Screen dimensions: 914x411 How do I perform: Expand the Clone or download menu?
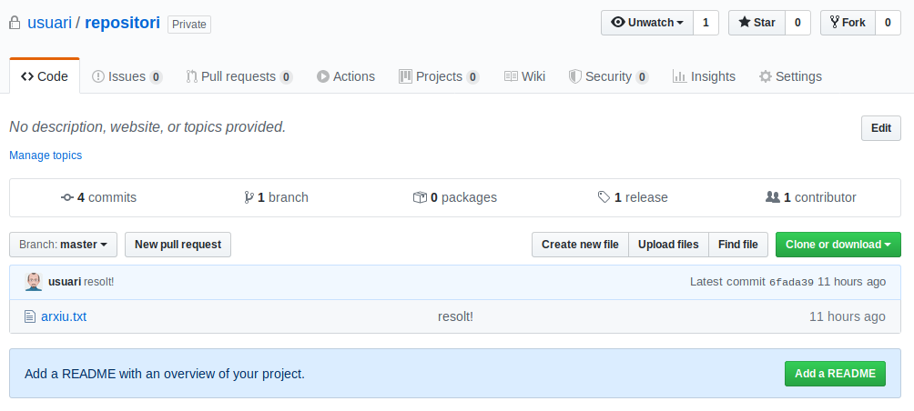[x=838, y=245]
